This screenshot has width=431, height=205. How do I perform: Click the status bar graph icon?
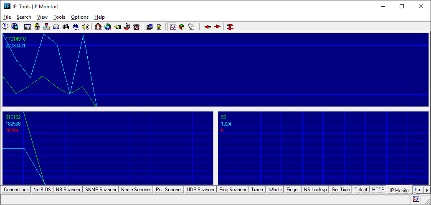[416, 199]
